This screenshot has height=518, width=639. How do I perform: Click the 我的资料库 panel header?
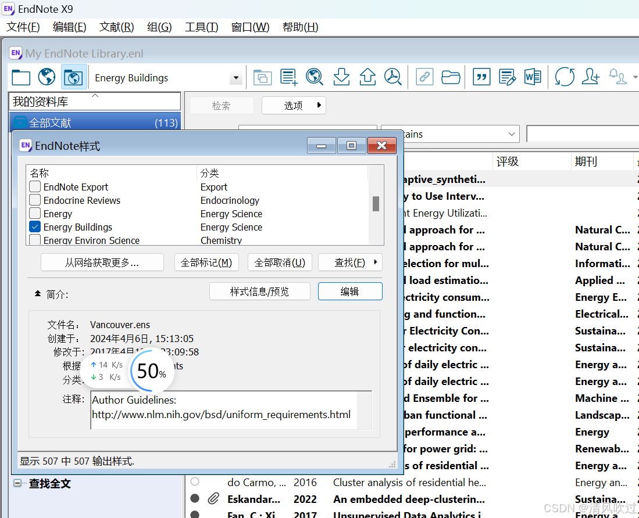[x=95, y=101]
